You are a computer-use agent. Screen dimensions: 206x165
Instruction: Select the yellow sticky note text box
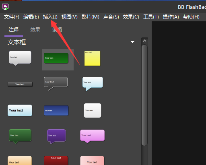coord(93,58)
